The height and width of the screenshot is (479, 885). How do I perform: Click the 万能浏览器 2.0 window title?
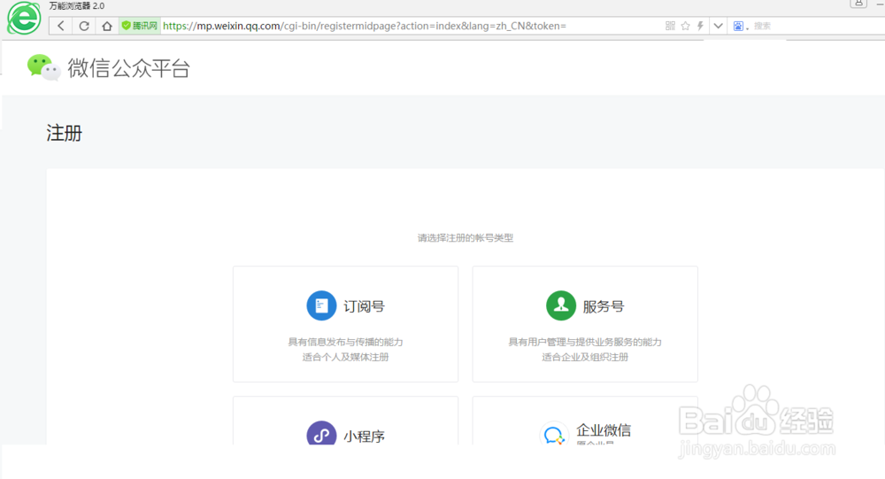pos(77,5)
